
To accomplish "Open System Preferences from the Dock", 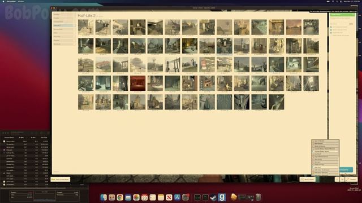I will tap(186, 197).
